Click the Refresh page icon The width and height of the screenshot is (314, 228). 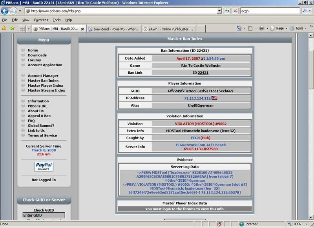tap(227, 11)
